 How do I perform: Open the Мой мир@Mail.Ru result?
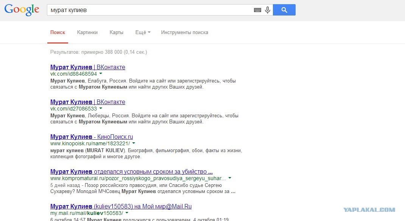121,207
